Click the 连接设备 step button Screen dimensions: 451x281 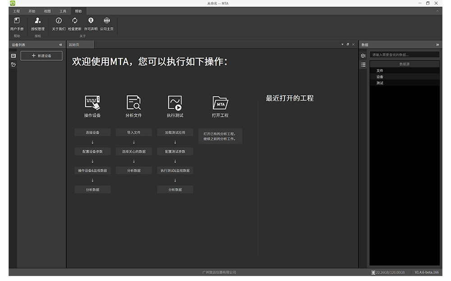point(92,132)
